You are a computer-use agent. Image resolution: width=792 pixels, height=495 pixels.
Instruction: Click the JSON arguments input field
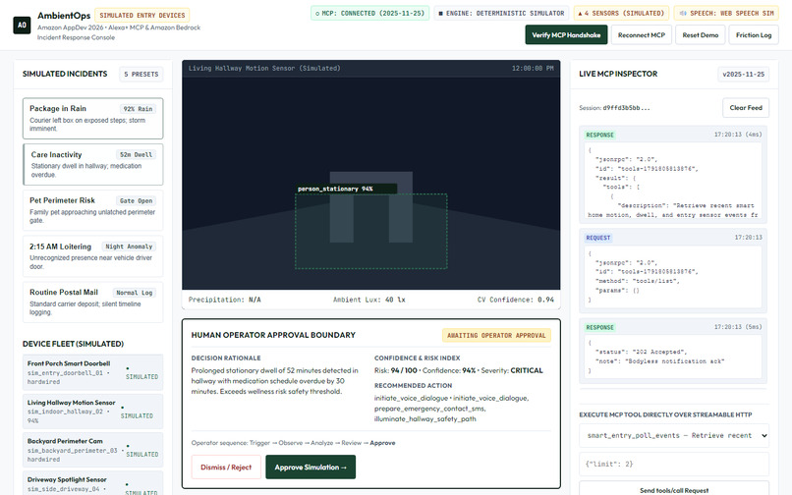(x=674, y=464)
